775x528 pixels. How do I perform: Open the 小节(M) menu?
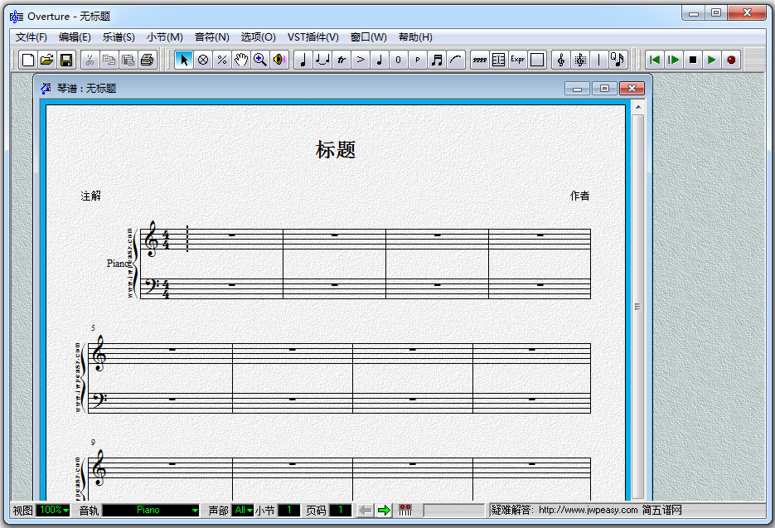tap(165, 37)
